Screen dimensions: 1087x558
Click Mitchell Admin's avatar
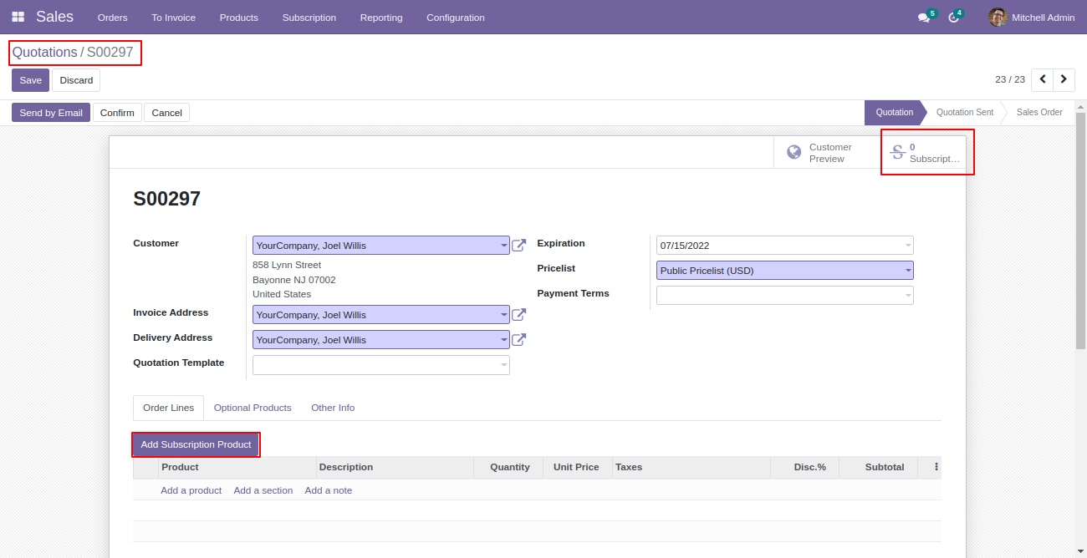pyautogui.click(x=998, y=17)
